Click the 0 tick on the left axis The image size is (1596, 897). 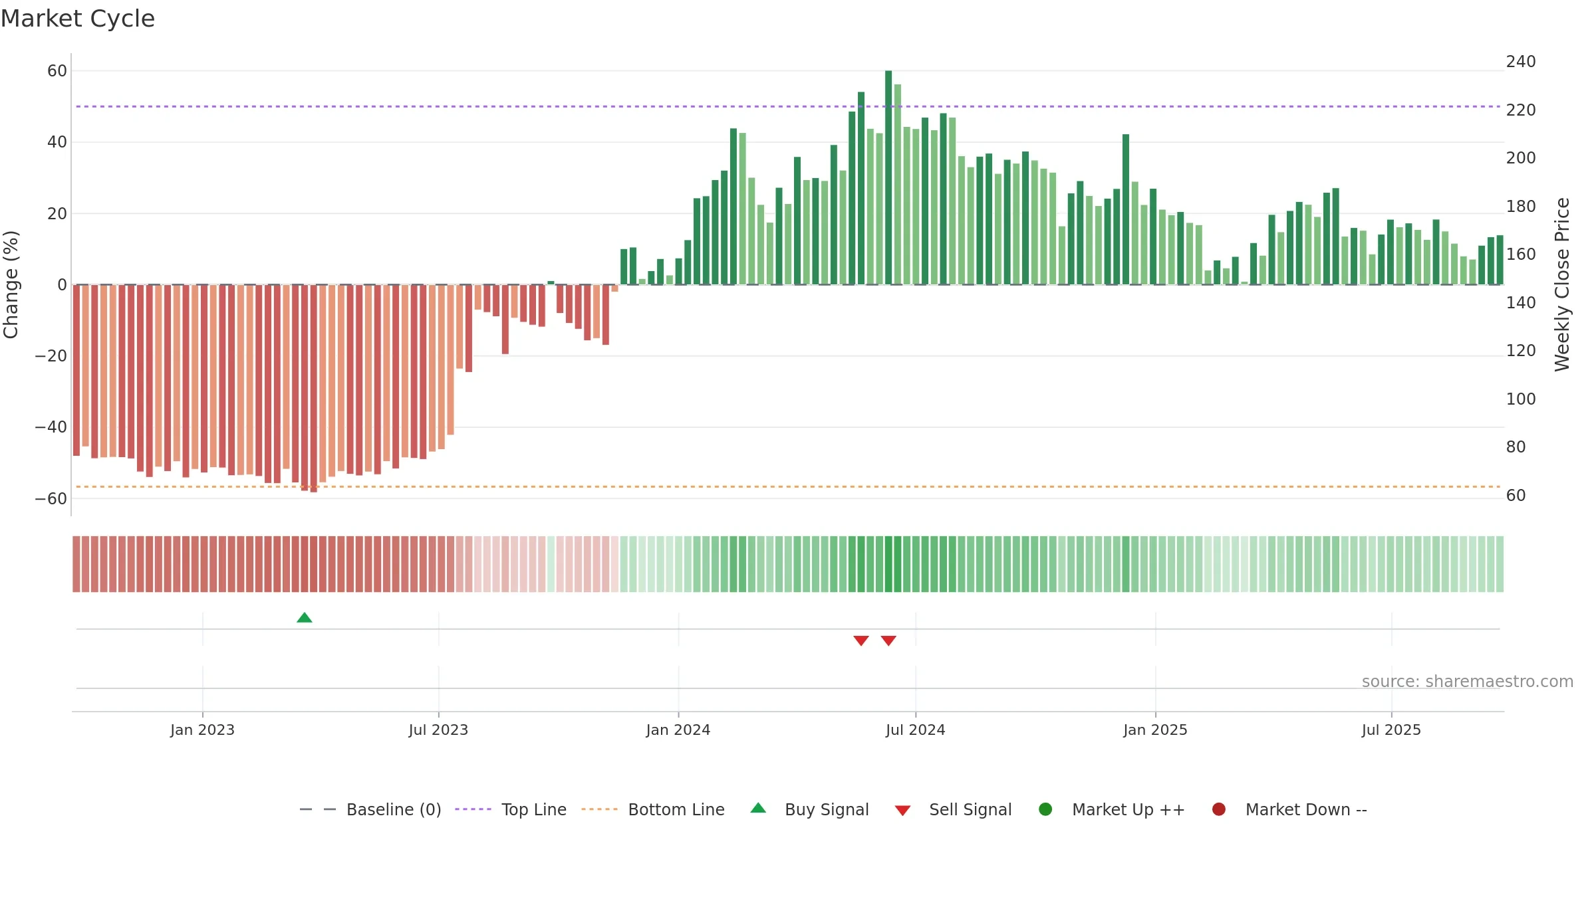click(63, 285)
